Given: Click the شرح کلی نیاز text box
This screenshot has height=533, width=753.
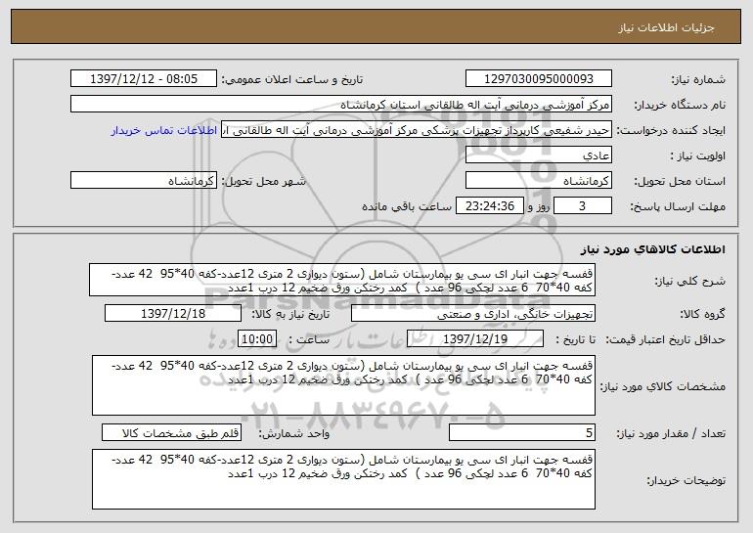Looking at the screenshot, I should point(342,280).
